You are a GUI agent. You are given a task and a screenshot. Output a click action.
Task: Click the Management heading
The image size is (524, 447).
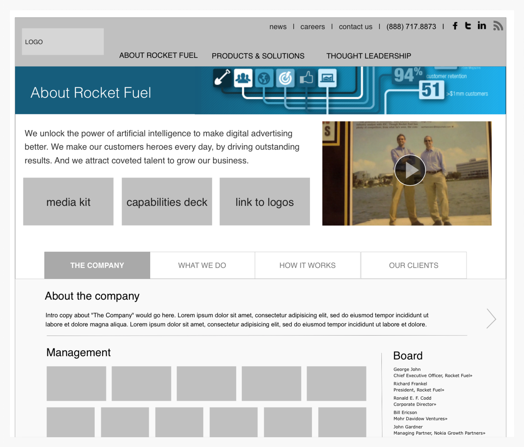79,352
